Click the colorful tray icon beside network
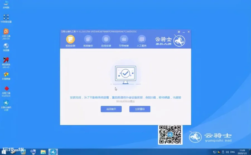 click(x=219, y=152)
